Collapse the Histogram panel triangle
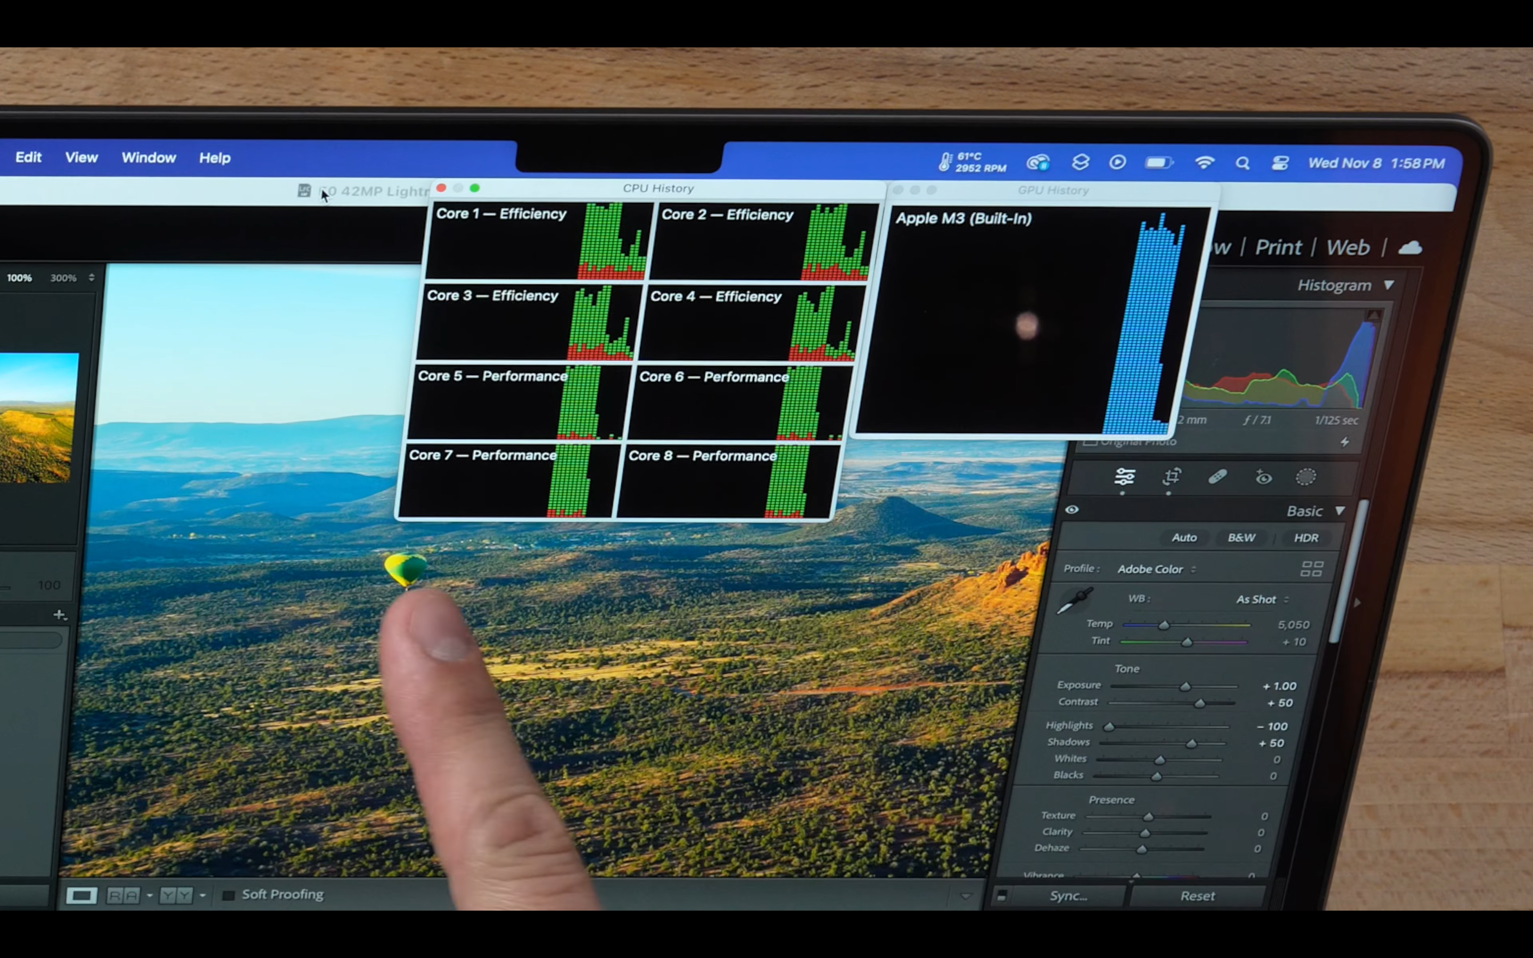 coord(1389,285)
